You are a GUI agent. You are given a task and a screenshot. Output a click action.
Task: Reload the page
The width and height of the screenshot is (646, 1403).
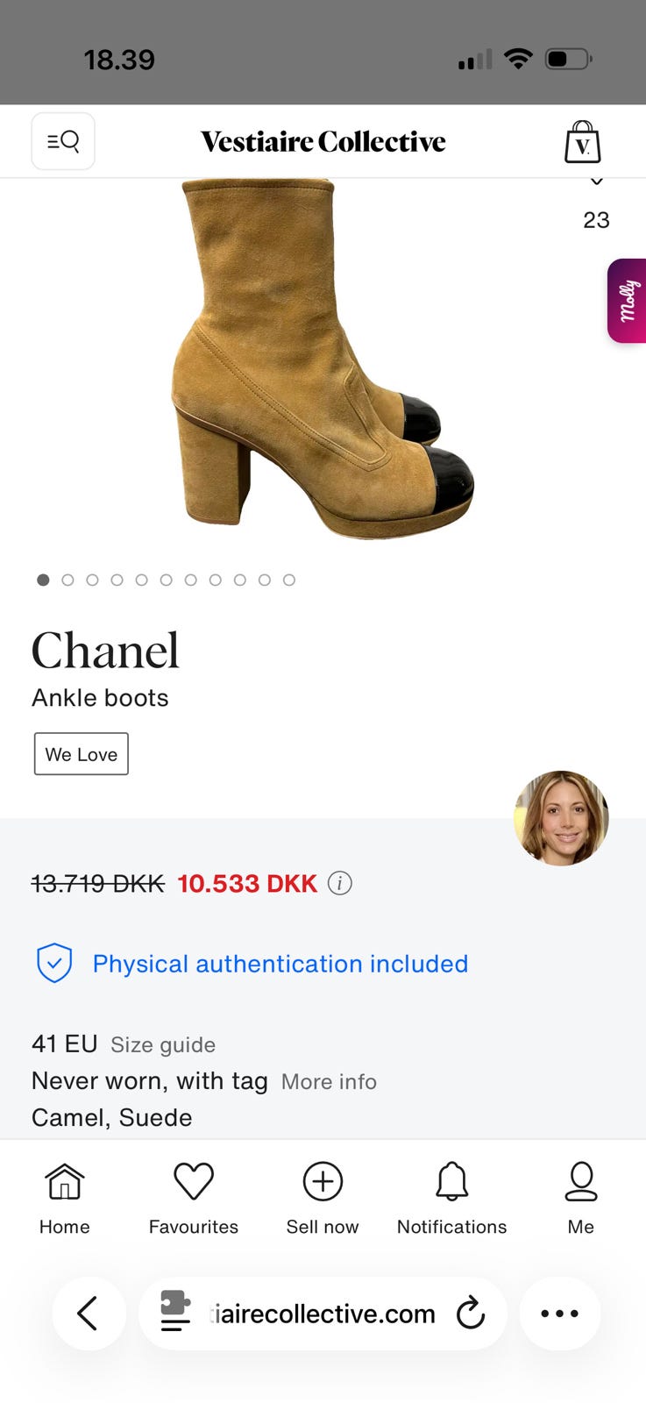click(471, 1313)
